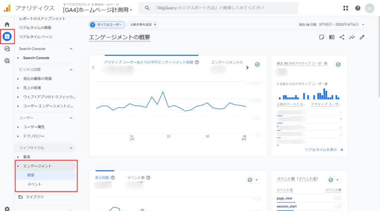Open リアルタイムの概要
Screen dimensions: 380x211
point(35,27)
